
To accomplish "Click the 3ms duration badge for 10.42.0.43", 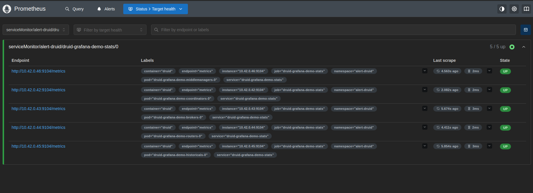I will coord(473,109).
